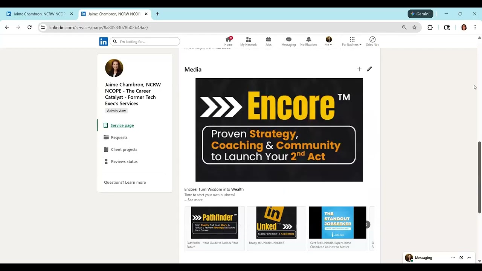This screenshot has height=271, width=482.
Task: Open the Chrome three-dot menu
Action: (475, 27)
